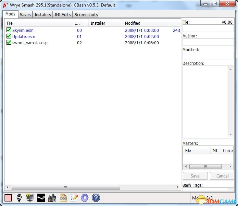Minimize the Wrye Smash window
Viewport: 238px width, 206px height.
[205, 4]
